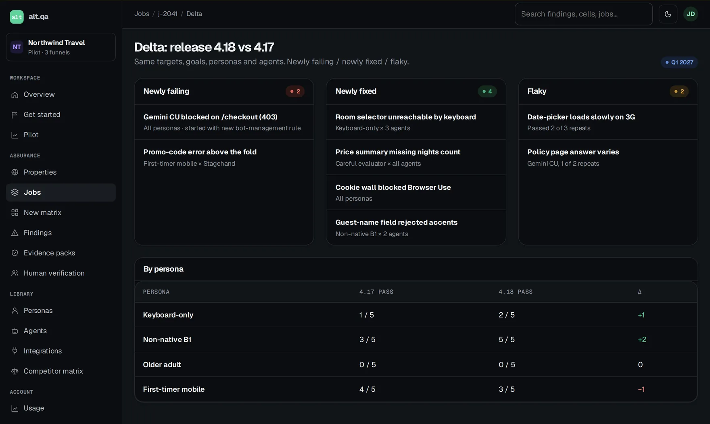
Task: Select the Get started flag icon
Action: [15, 115]
